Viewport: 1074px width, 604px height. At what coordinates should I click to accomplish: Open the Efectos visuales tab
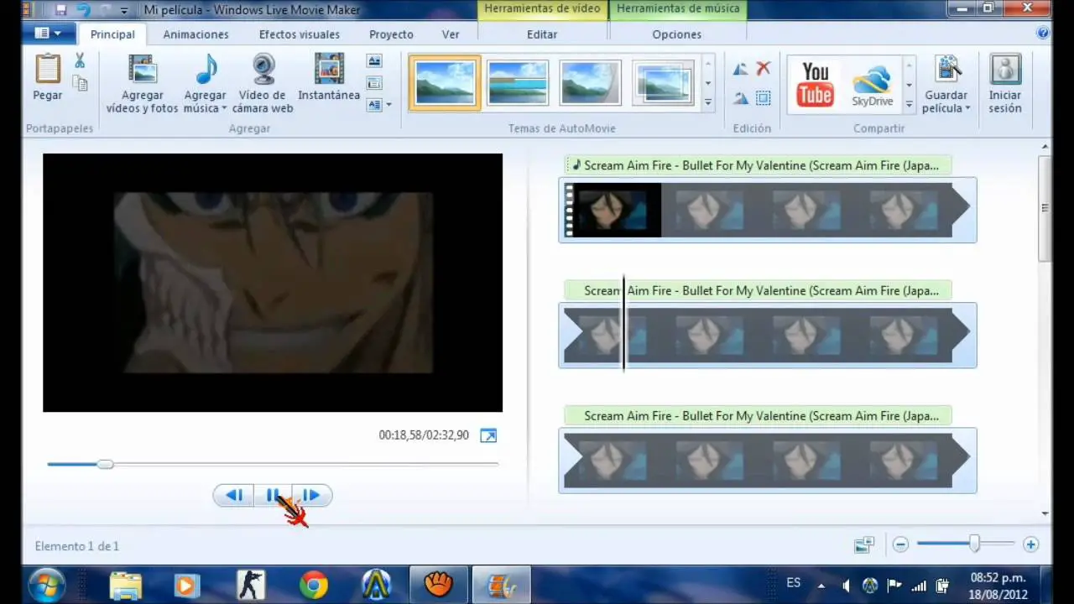[300, 34]
